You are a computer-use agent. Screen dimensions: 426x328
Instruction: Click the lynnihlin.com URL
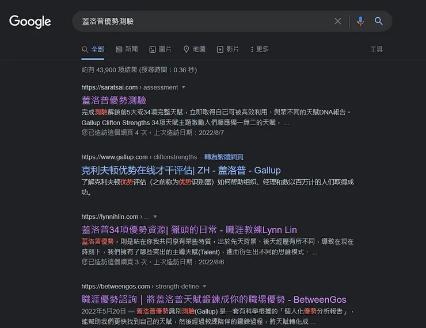click(115, 217)
